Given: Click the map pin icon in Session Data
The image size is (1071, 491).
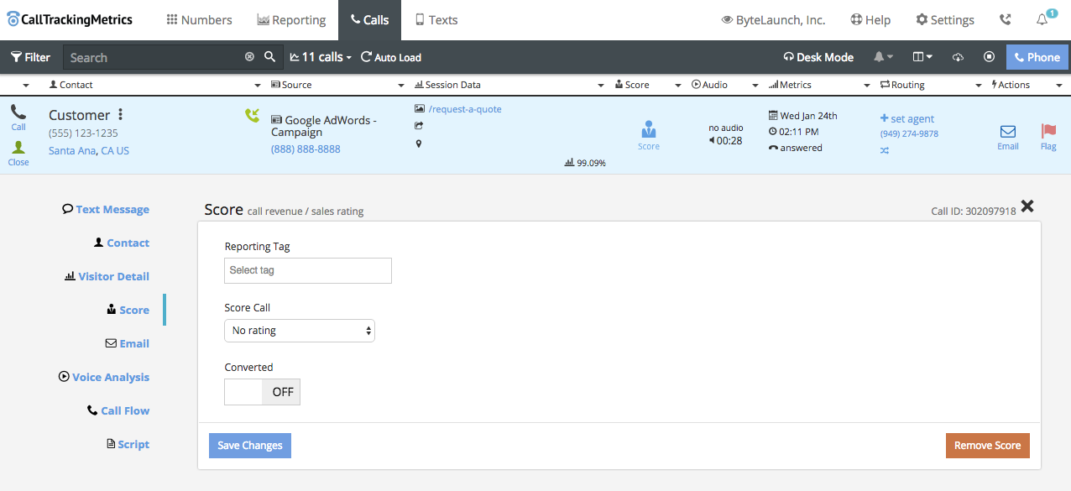Looking at the screenshot, I should click(x=419, y=144).
